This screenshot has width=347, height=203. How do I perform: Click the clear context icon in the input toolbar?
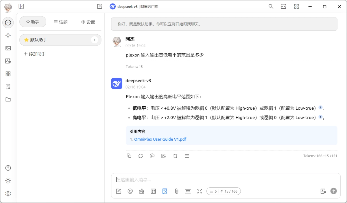188,191
